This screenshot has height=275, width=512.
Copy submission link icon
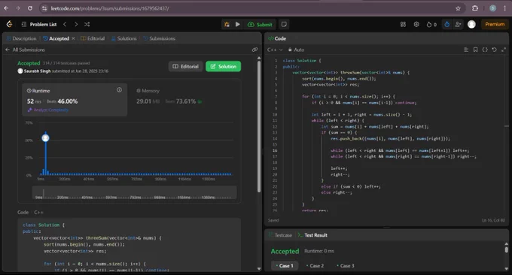click(254, 50)
